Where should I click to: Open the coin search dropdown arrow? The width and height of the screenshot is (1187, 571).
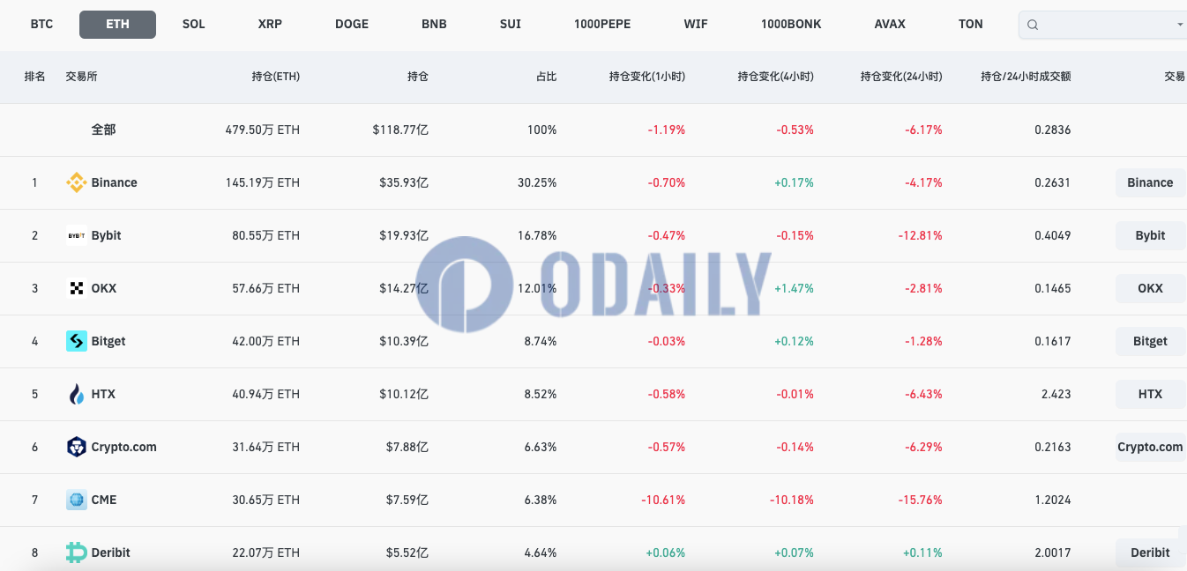pyautogui.click(x=1180, y=25)
